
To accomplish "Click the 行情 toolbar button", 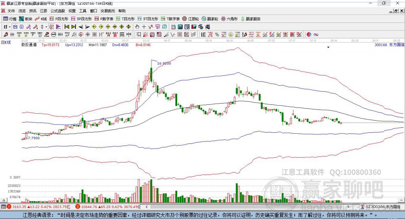I will [10, 19].
